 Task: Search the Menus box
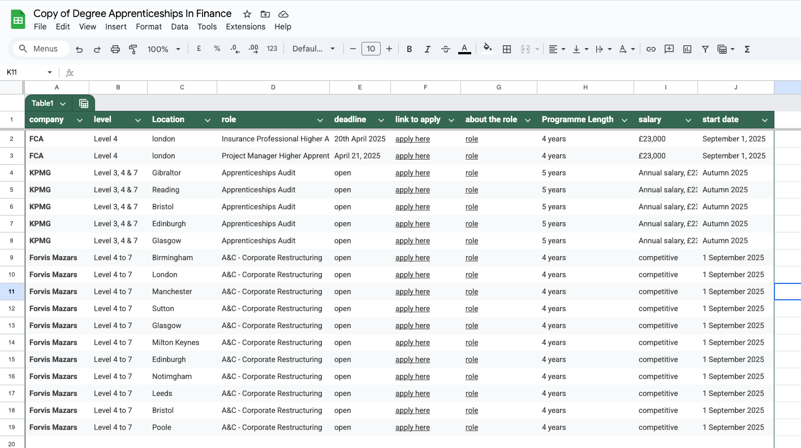pyautogui.click(x=41, y=49)
